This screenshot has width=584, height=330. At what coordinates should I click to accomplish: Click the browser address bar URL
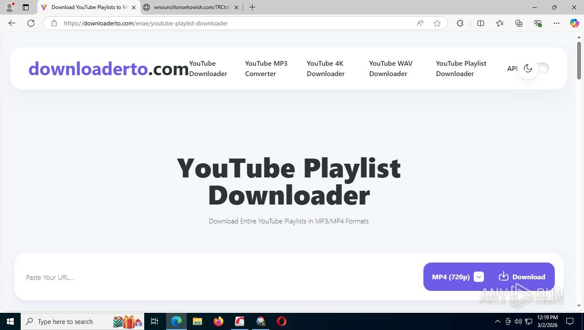click(146, 23)
